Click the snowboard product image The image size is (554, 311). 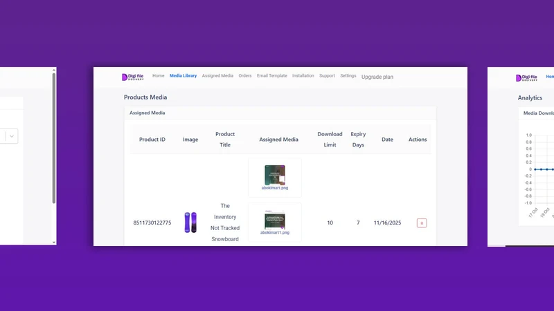click(190, 223)
